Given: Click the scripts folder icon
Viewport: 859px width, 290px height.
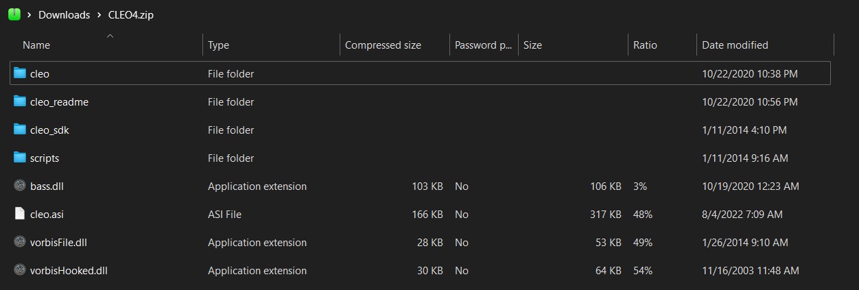Looking at the screenshot, I should (x=20, y=158).
